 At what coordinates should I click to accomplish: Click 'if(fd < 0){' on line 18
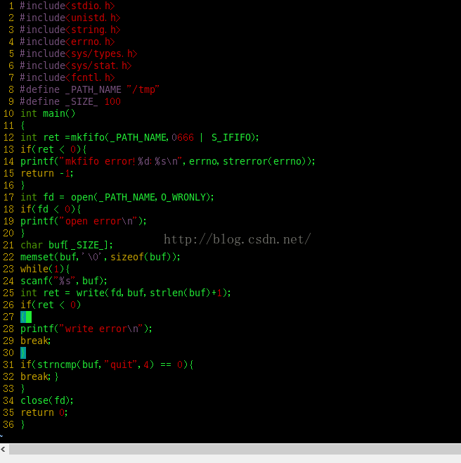(x=51, y=209)
